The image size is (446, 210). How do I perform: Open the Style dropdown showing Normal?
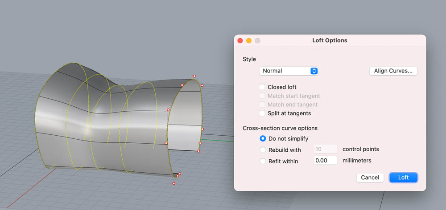click(x=289, y=71)
